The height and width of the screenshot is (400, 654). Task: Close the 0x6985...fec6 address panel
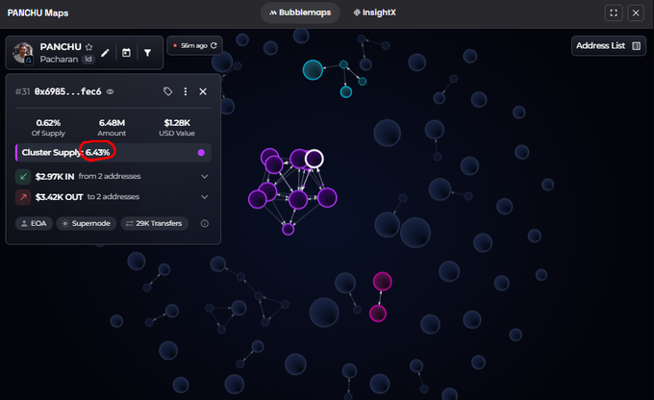203,91
